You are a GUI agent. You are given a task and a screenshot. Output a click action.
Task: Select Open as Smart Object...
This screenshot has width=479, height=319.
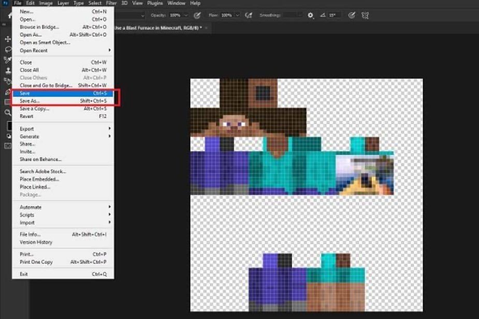coord(63,43)
